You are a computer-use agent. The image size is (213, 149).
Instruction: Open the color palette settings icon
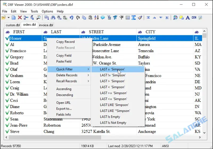pos(175,18)
